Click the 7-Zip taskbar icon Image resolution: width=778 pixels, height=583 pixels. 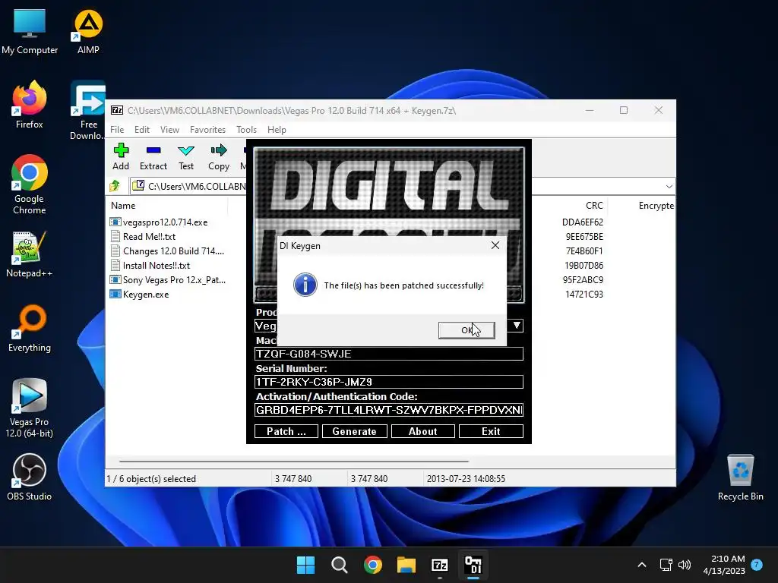(440, 565)
